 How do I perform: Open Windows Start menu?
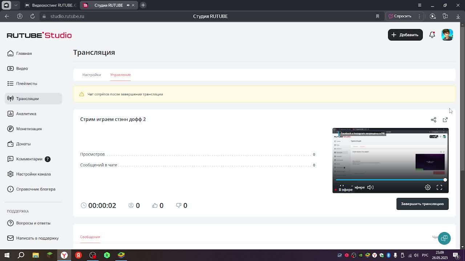7,255
